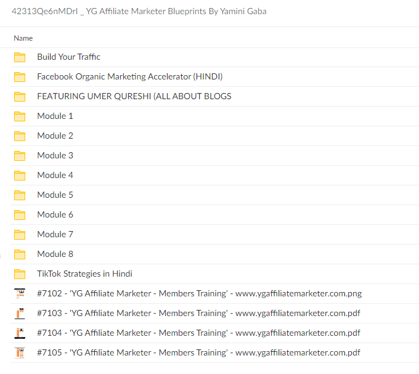Open the Module 7 folder name

[x=55, y=234]
